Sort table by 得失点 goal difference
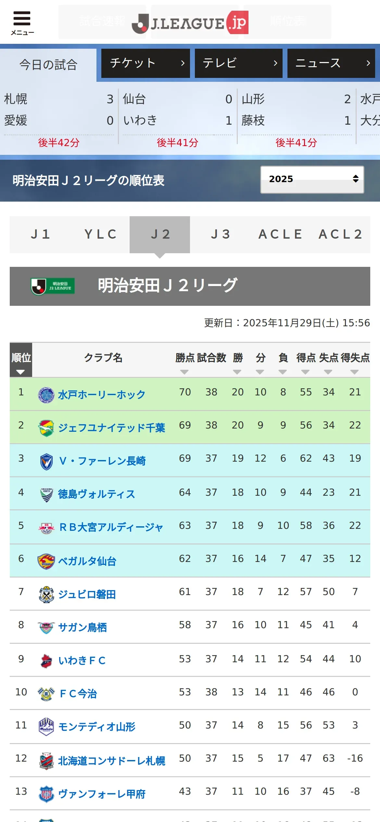This screenshot has height=822, width=380. pyautogui.click(x=355, y=362)
